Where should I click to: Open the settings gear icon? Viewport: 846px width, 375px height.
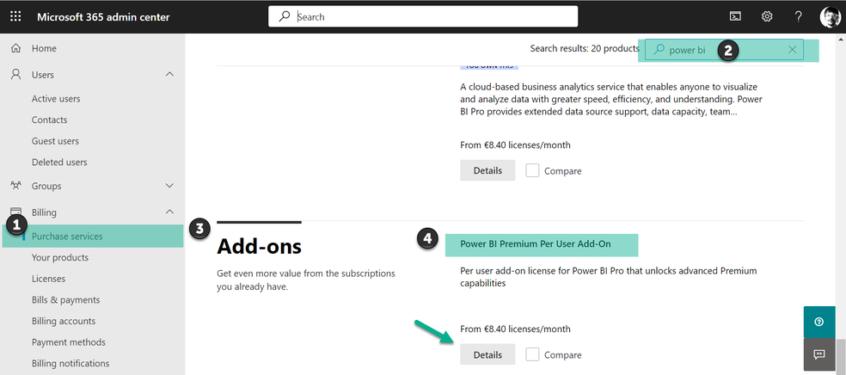pos(767,16)
